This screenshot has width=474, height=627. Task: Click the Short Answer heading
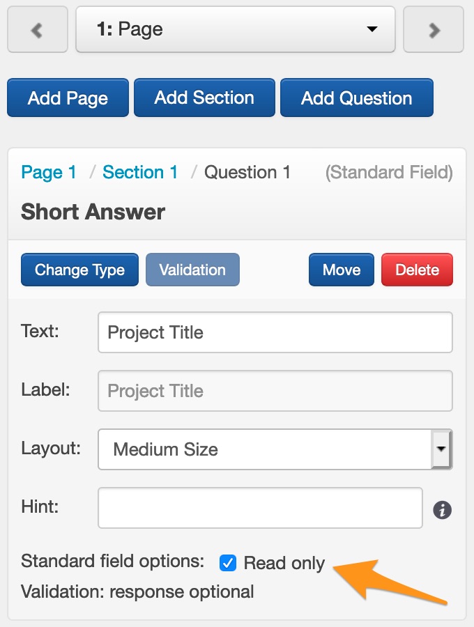(x=93, y=212)
